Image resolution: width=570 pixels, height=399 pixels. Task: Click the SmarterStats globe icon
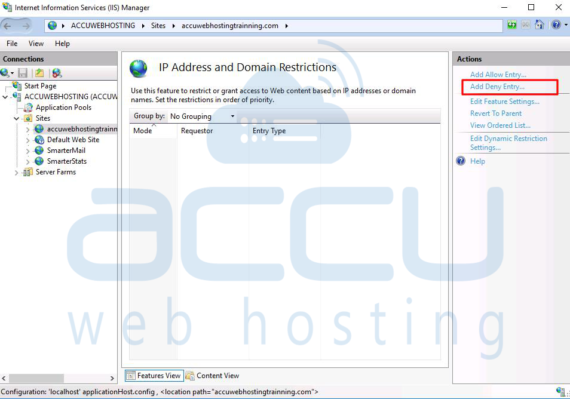pos(39,161)
